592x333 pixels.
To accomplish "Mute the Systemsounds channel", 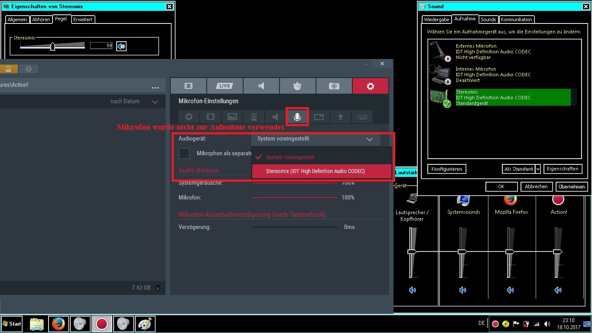I will coord(463,290).
